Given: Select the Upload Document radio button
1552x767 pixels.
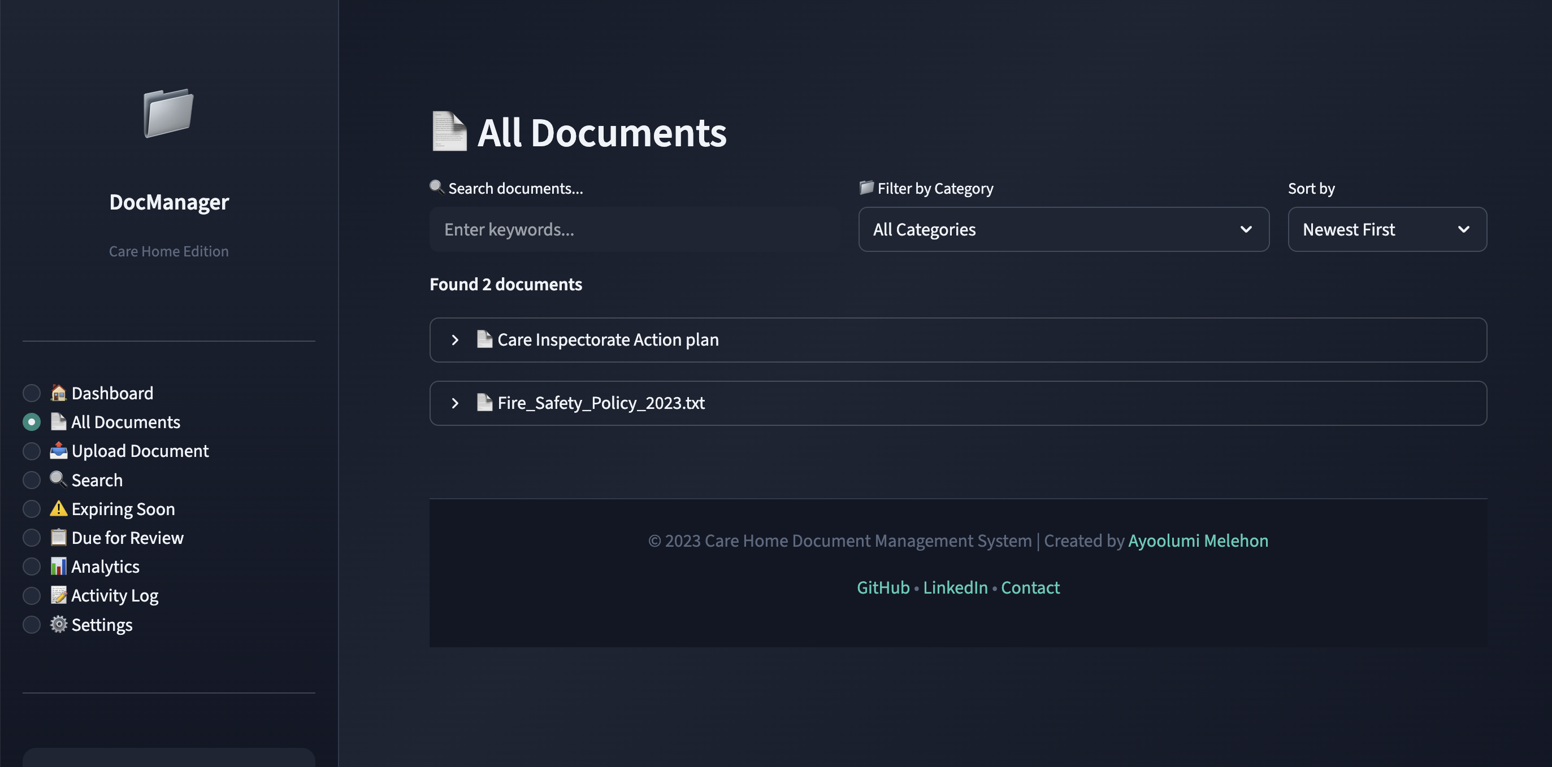Looking at the screenshot, I should (x=31, y=451).
